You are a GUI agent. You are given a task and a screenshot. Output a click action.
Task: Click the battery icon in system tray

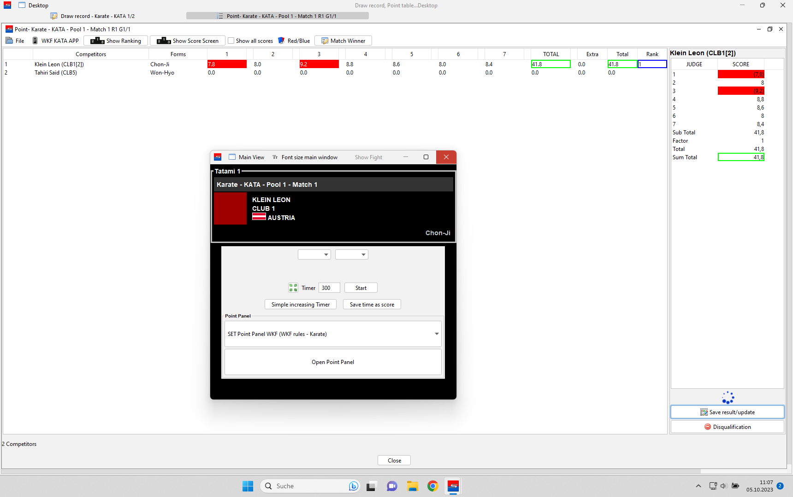tap(735, 486)
